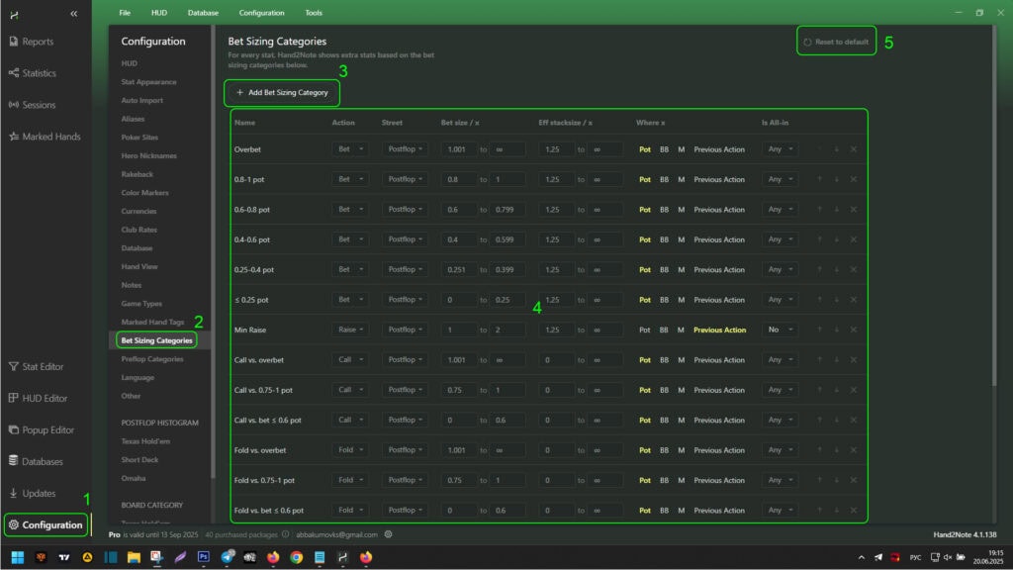Select BB option in the Overbet row
The height and width of the screenshot is (570, 1013).
coord(664,149)
